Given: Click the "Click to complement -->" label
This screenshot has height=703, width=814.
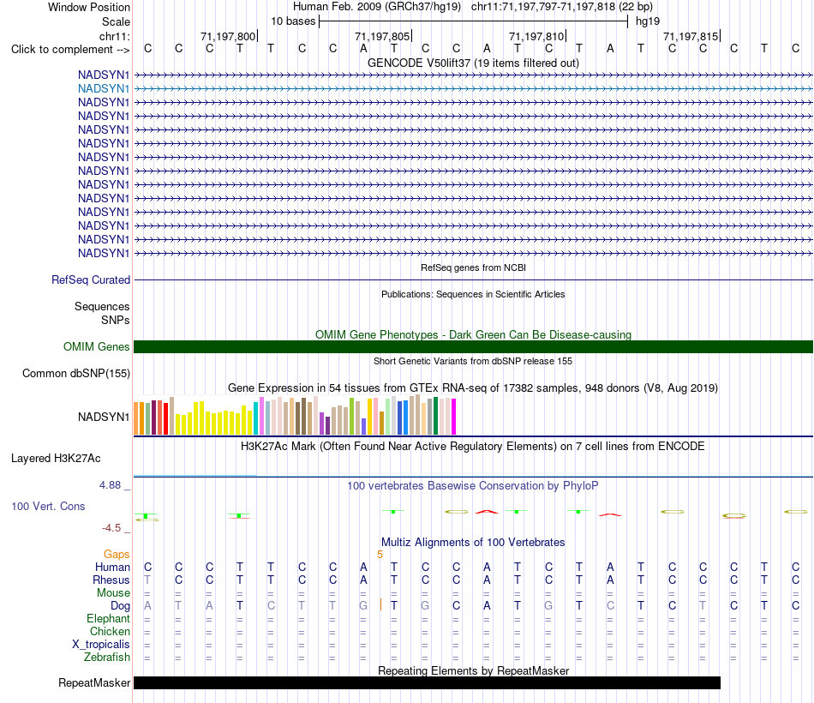Looking at the screenshot, I should 70,50.
